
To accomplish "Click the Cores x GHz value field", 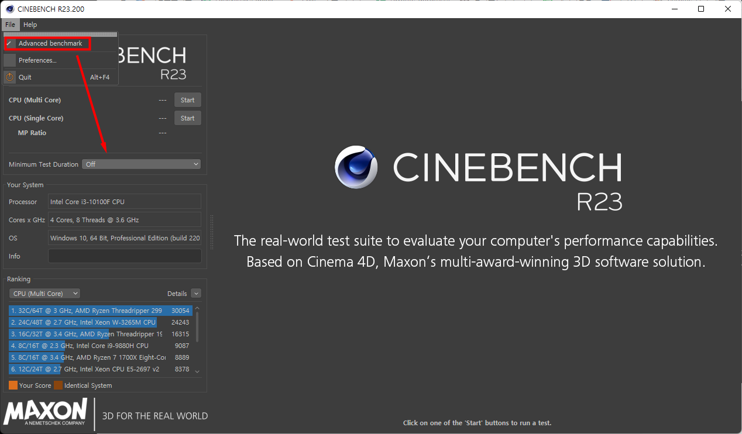I will point(125,220).
